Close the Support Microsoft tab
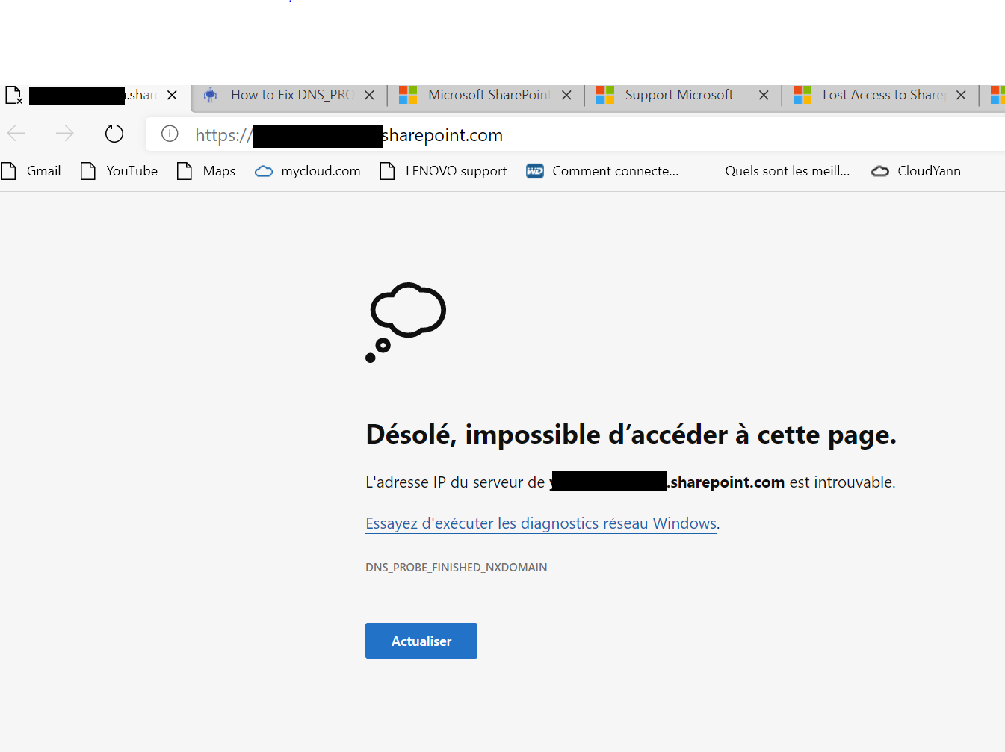The height and width of the screenshot is (752, 1005). tap(764, 95)
